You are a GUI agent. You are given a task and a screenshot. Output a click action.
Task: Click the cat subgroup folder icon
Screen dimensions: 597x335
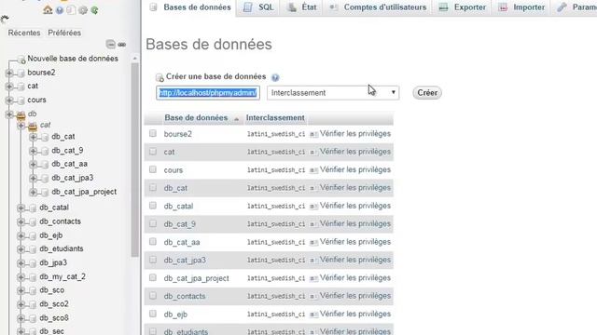(x=33, y=126)
